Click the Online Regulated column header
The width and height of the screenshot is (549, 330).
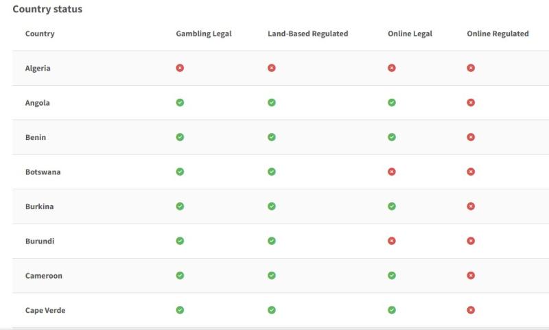click(x=498, y=34)
